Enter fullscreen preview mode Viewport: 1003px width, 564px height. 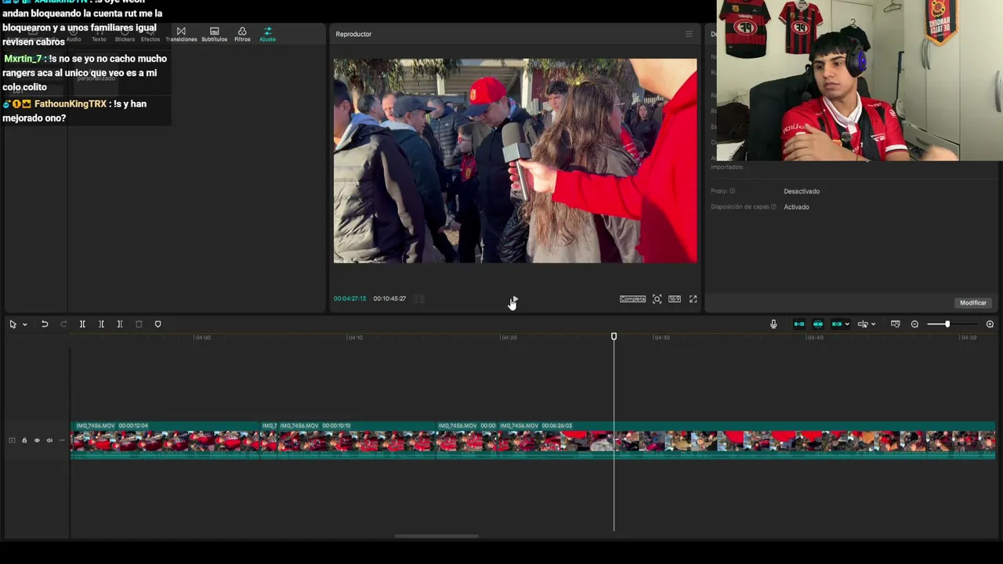(693, 299)
